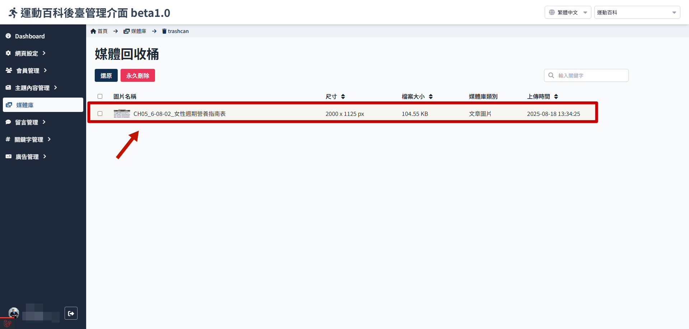Click the logout icon button
The height and width of the screenshot is (329, 689).
coord(71,313)
